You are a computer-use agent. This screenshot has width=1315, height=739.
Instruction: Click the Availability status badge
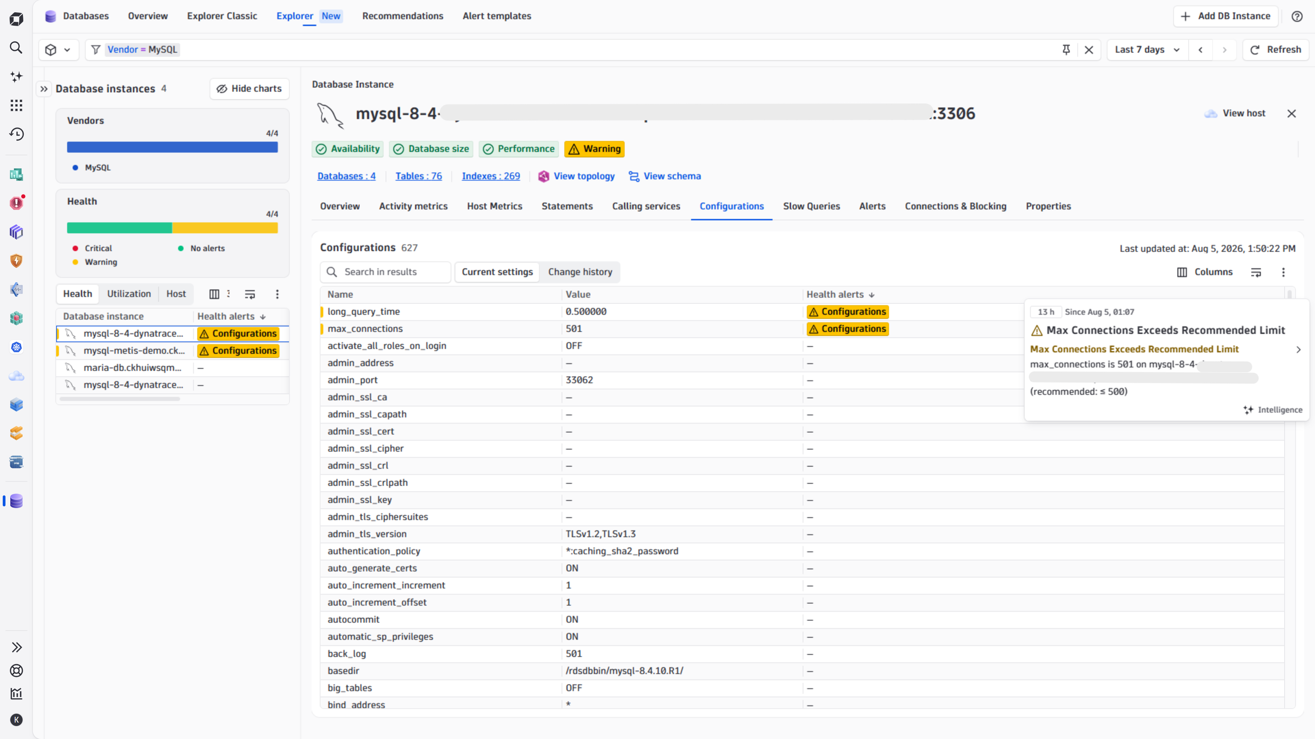(348, 149)
